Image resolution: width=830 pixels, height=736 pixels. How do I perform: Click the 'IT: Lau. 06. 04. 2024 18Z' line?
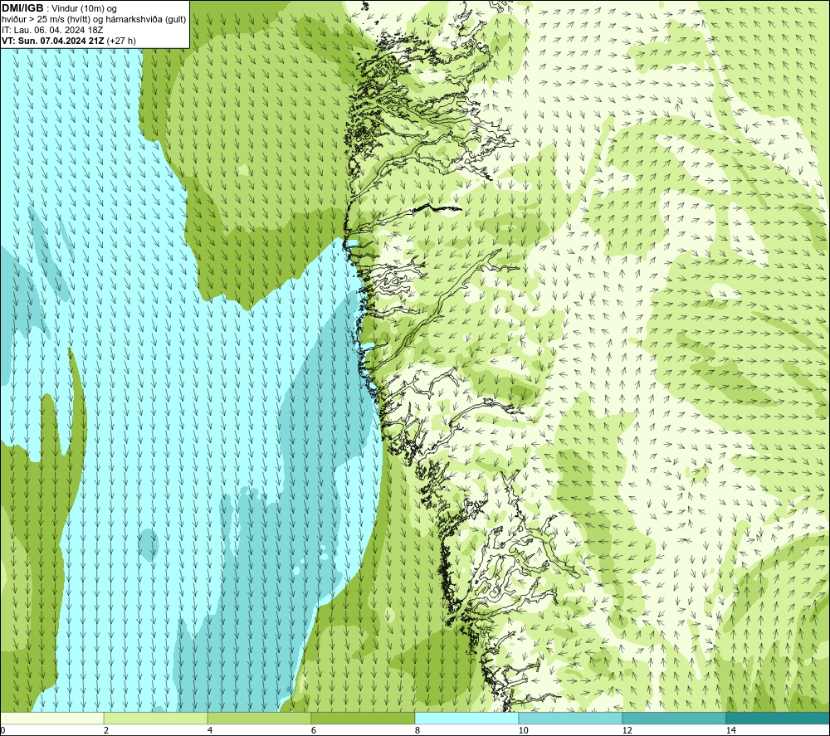pos(51,30)
